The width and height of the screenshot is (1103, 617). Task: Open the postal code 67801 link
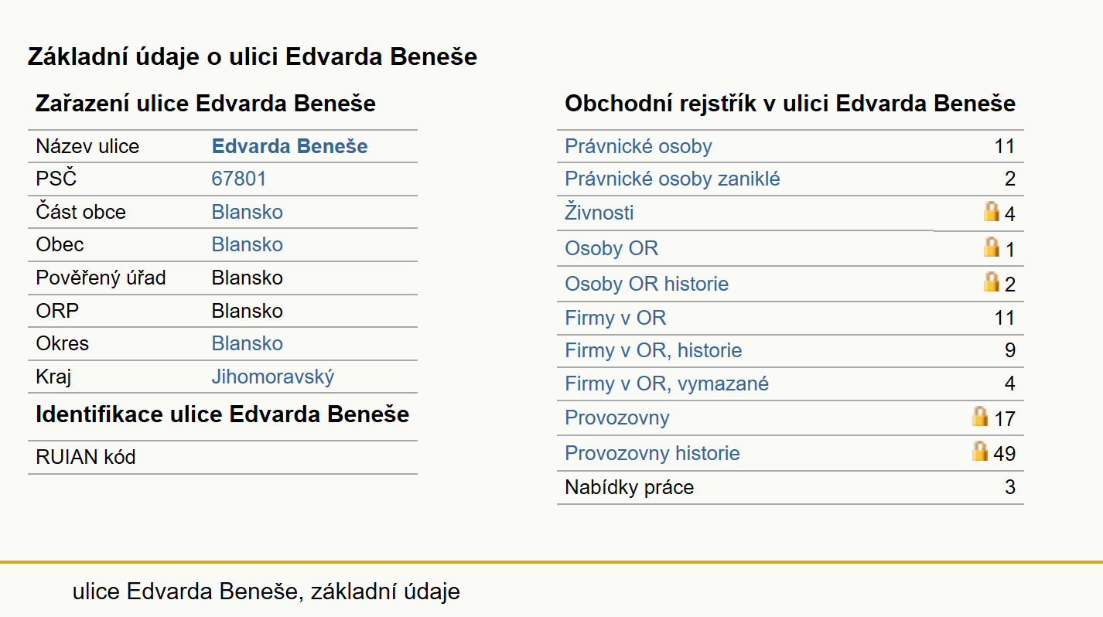(x=239, y=179)
